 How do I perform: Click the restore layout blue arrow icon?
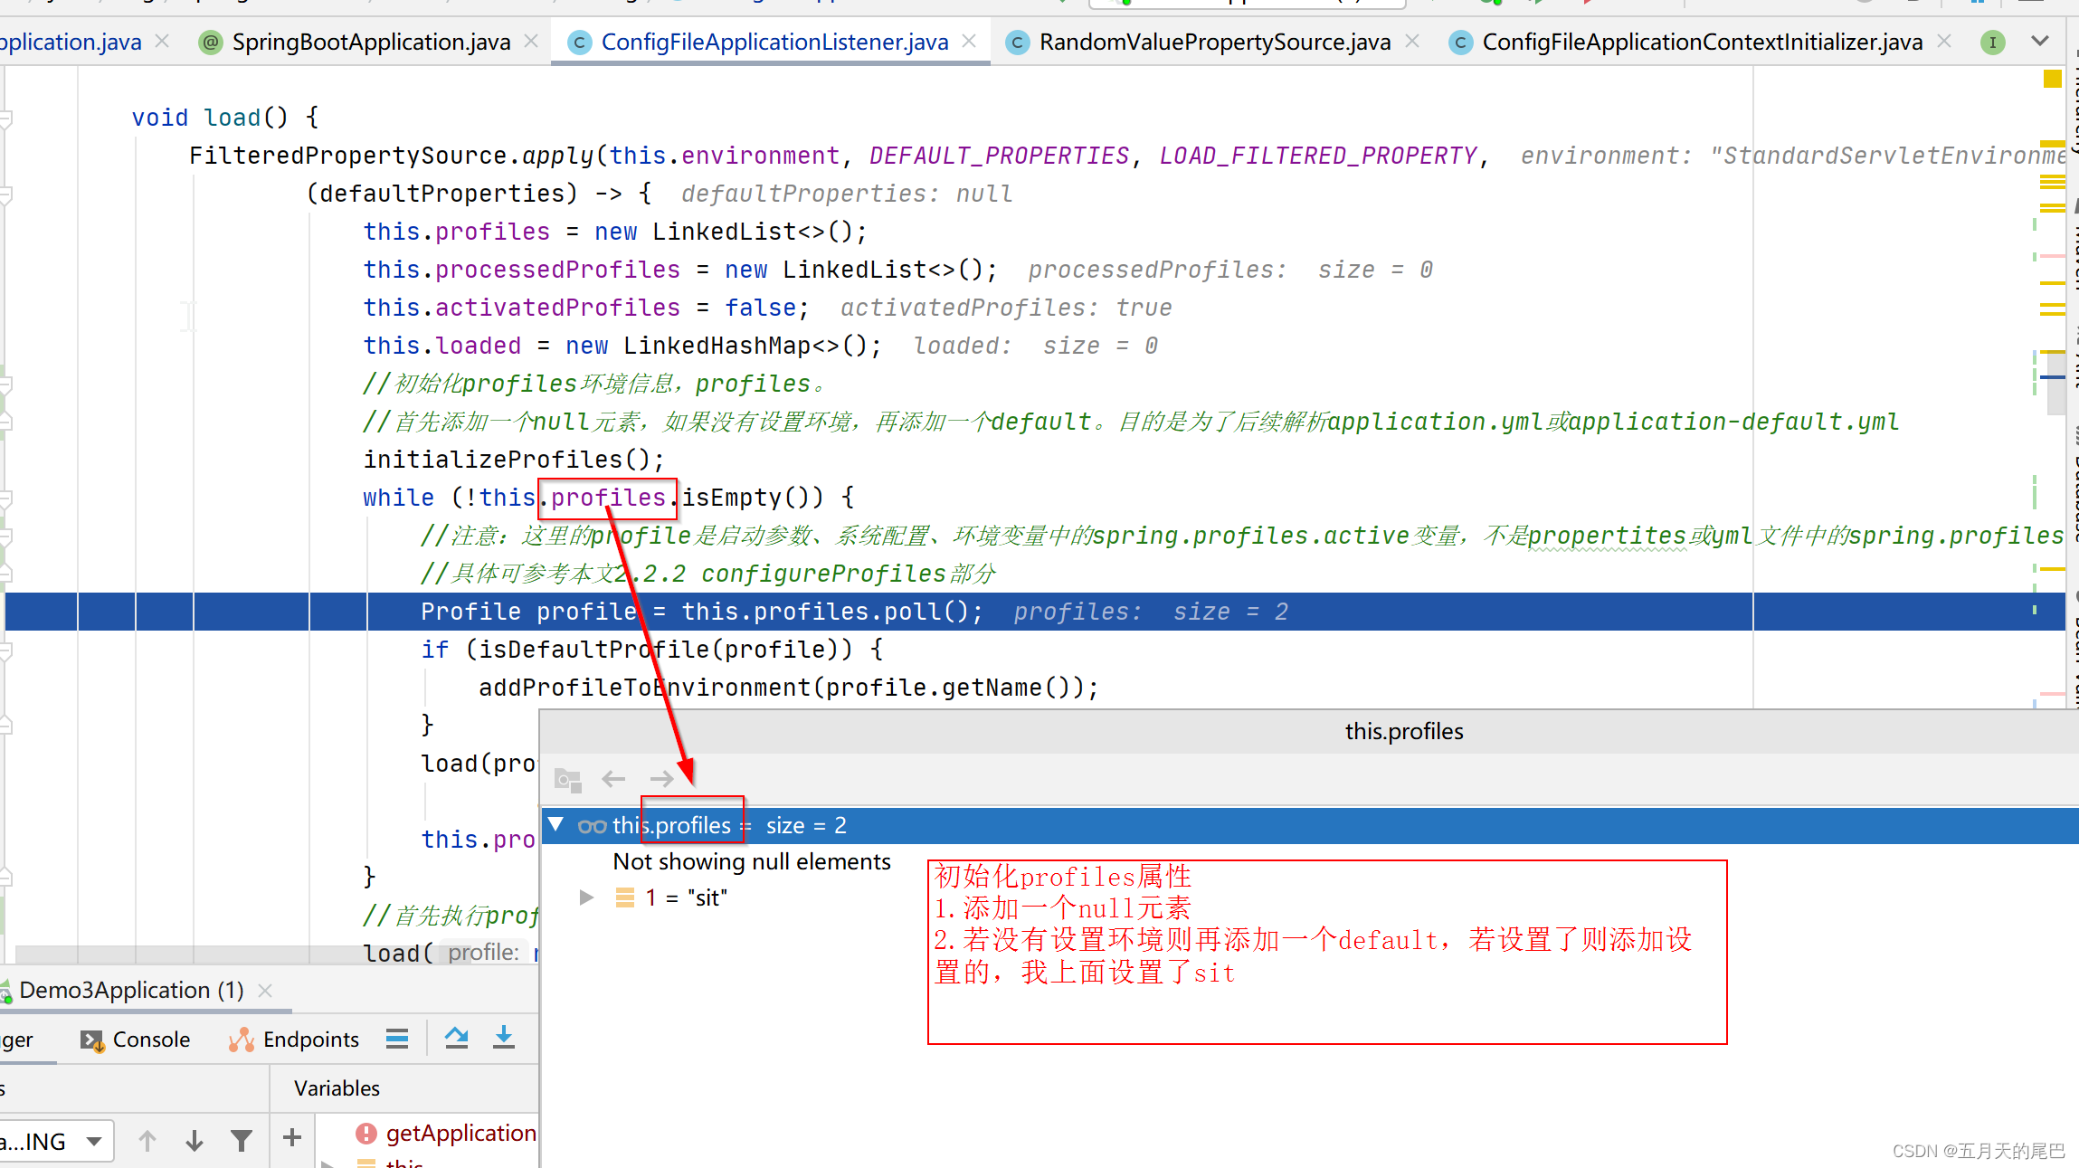click(457, 1038)
